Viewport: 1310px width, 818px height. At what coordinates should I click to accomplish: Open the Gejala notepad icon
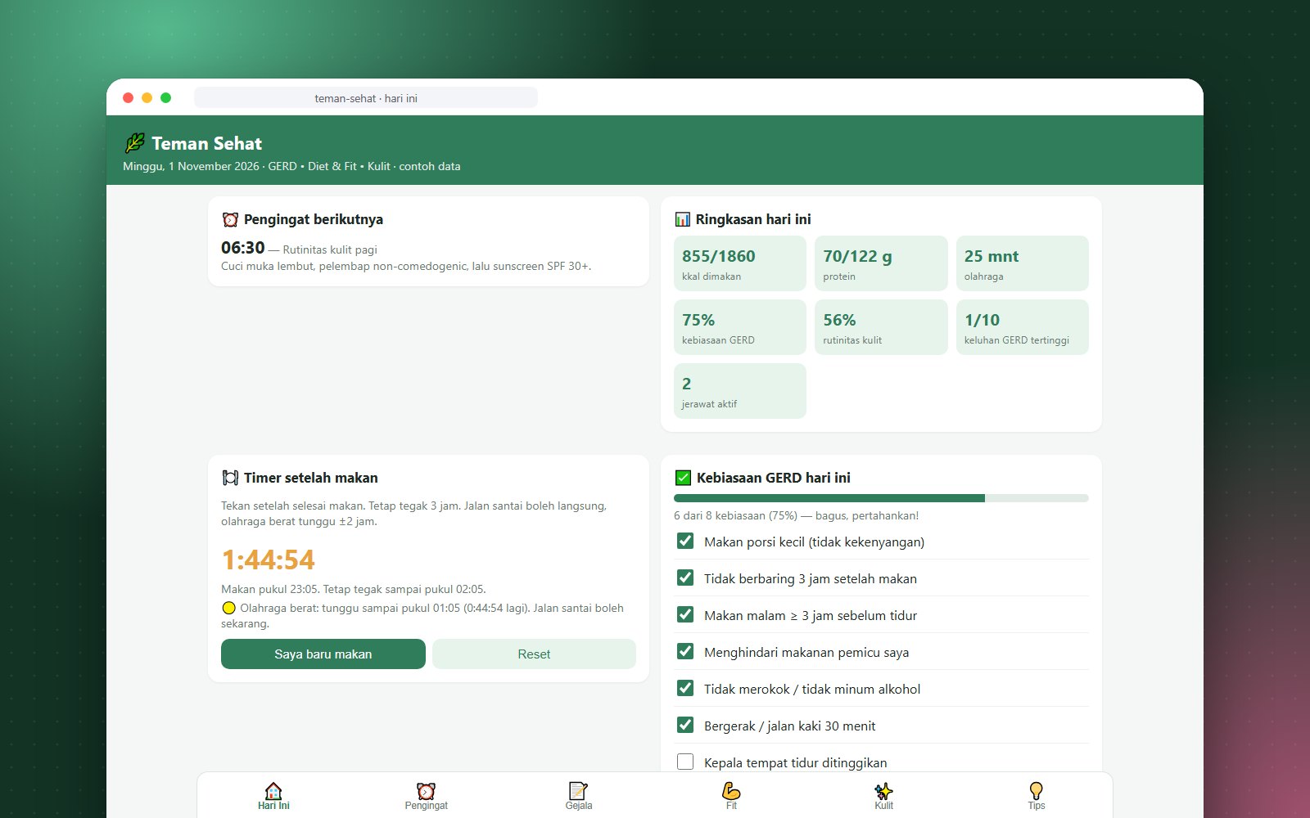click(578, 791)
